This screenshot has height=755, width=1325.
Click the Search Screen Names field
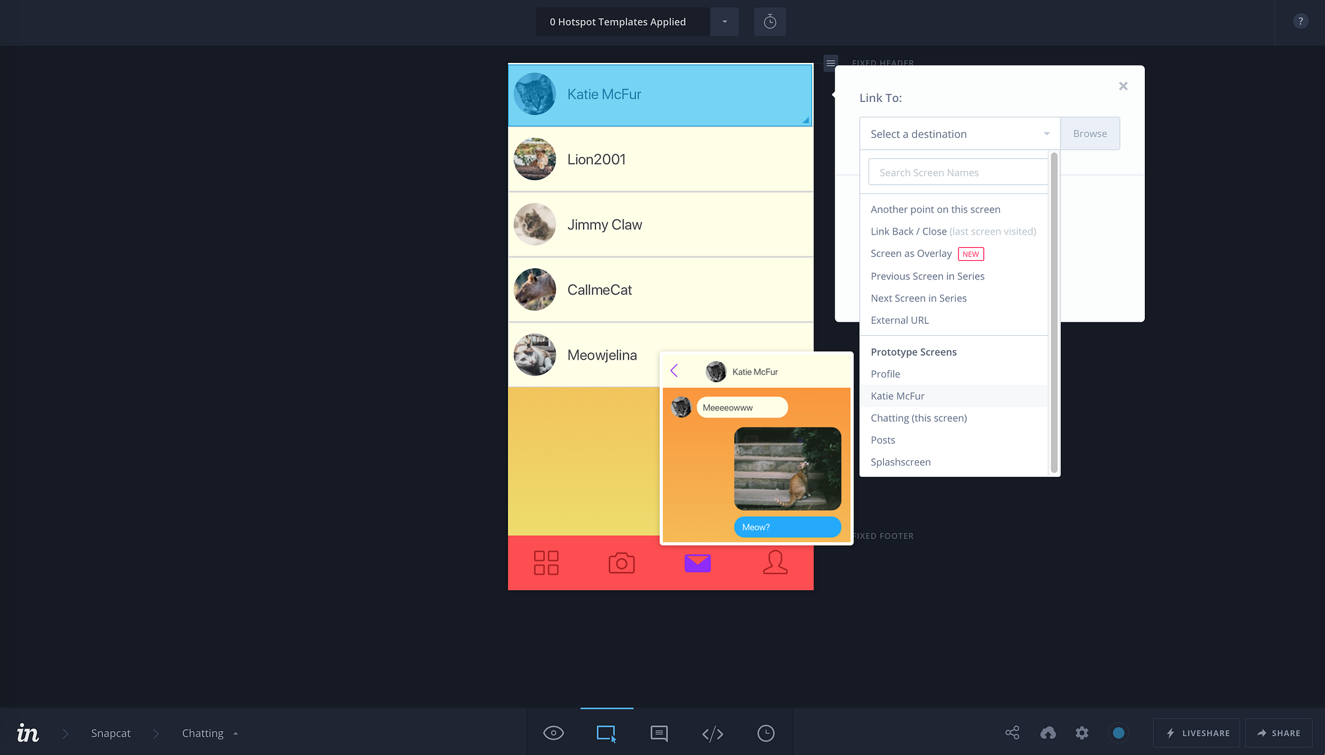click(x=958, y=172)
